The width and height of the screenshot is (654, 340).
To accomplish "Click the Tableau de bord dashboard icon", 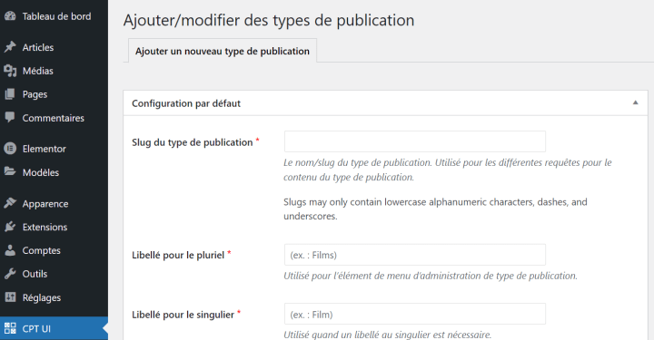I will coord(10,16).
